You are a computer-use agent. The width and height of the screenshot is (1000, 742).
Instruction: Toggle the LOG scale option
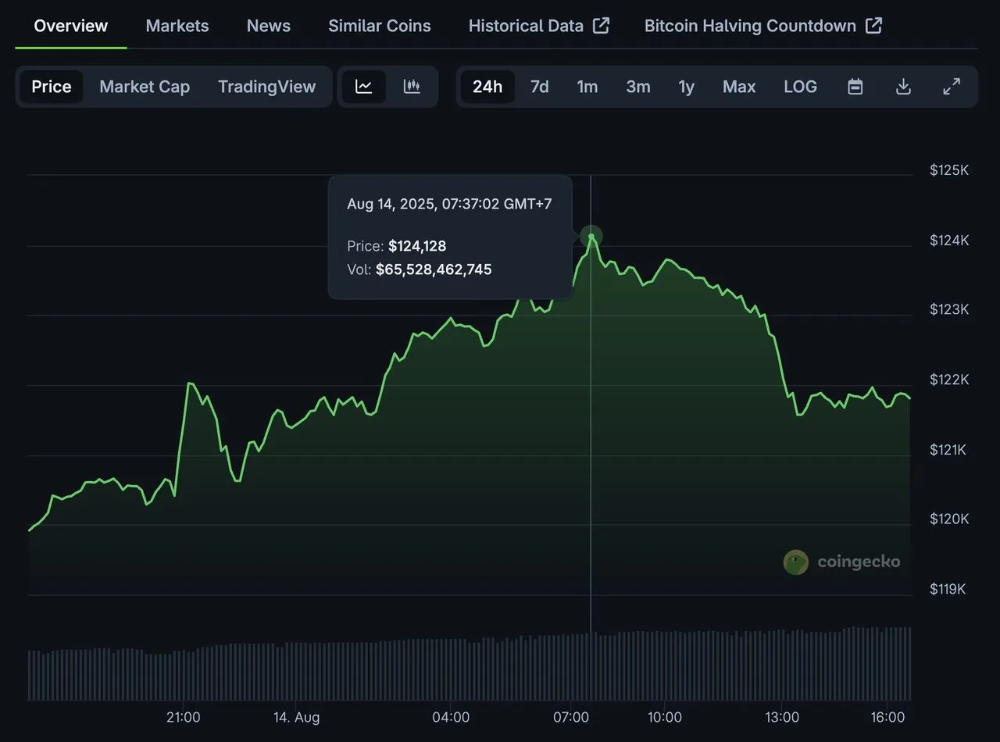(800, 87)
